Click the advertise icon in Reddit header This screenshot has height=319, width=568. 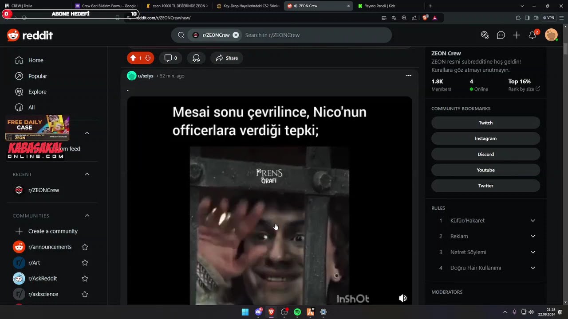485,35
